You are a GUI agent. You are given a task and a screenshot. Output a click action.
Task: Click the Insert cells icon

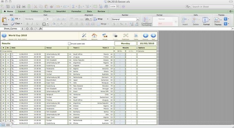[184, 20]
